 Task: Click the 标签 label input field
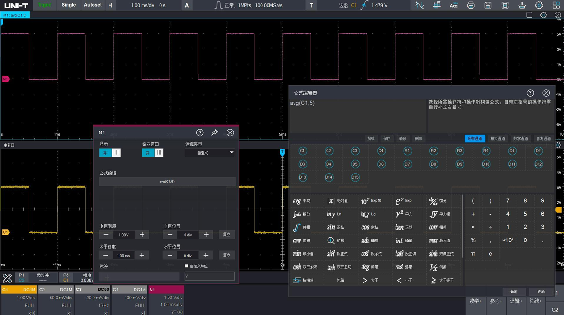(x=139, y=276)
